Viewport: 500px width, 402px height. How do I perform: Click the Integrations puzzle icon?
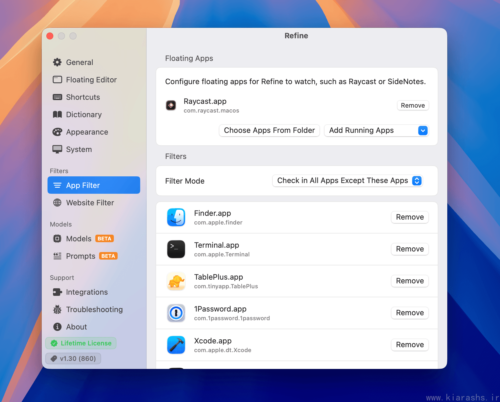(x=57, y=292)
